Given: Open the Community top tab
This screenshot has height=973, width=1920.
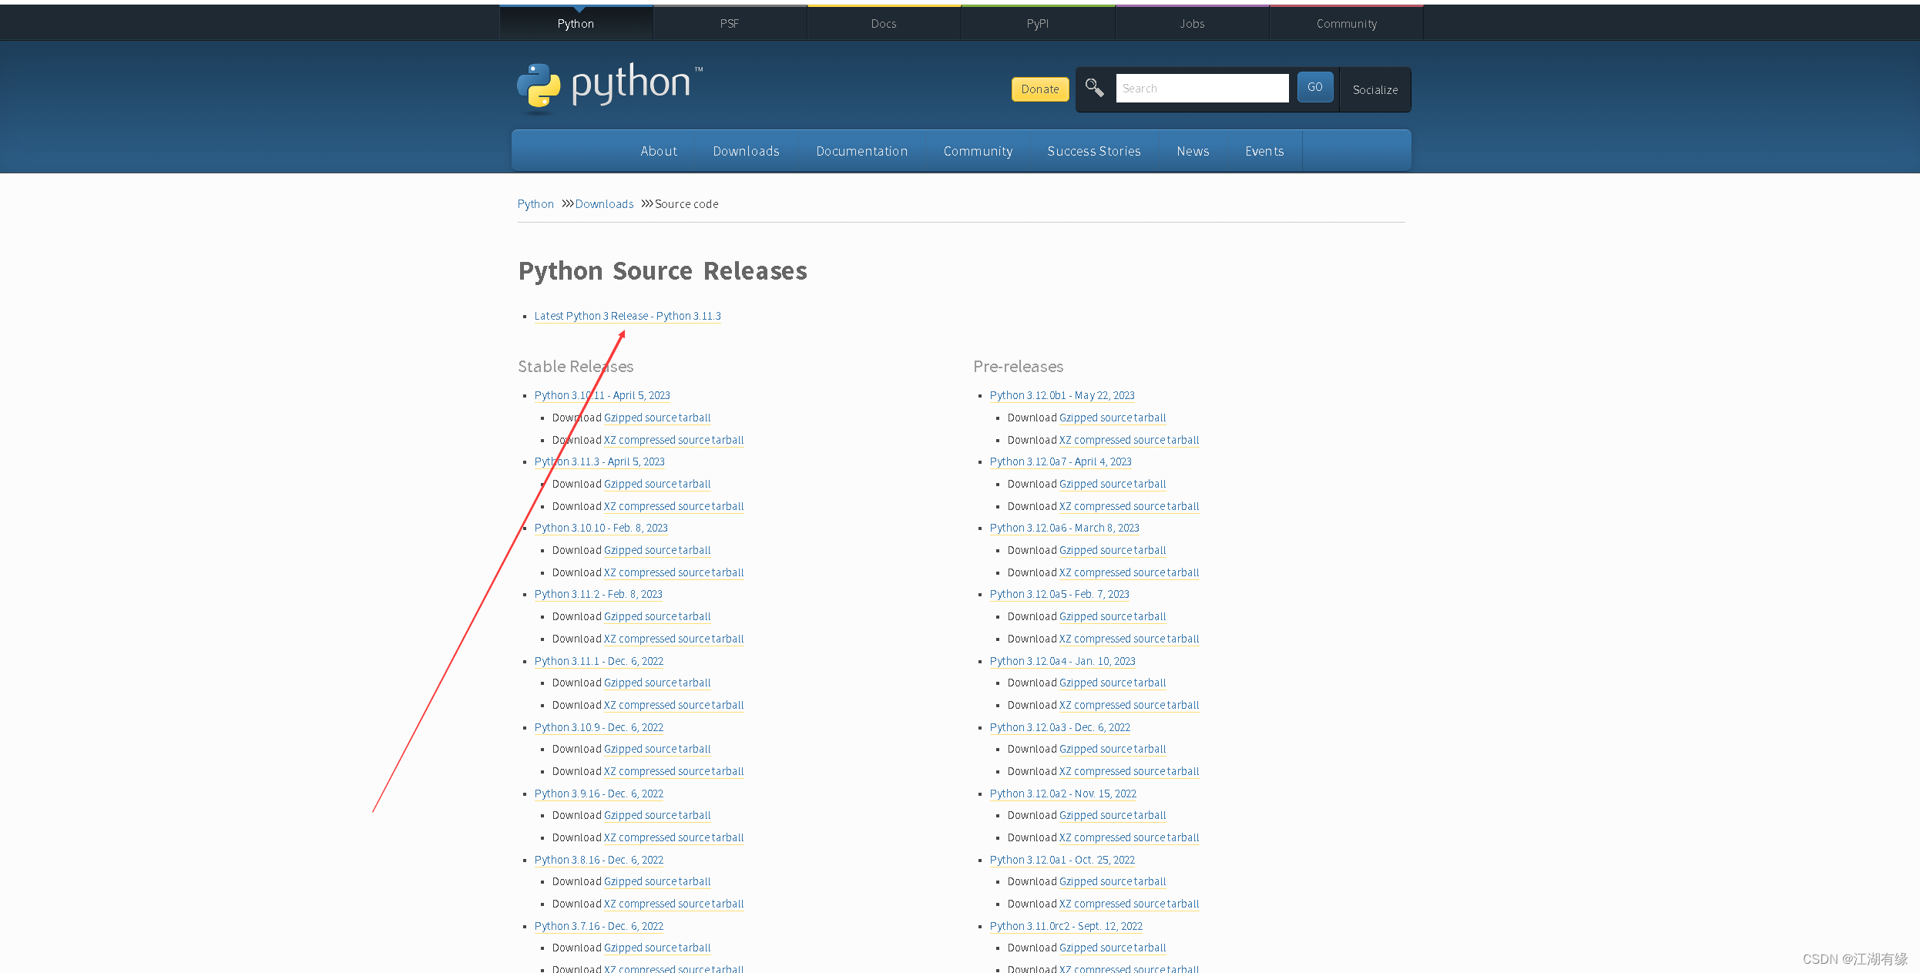Looking at the screenshot, I should 1346,23.
